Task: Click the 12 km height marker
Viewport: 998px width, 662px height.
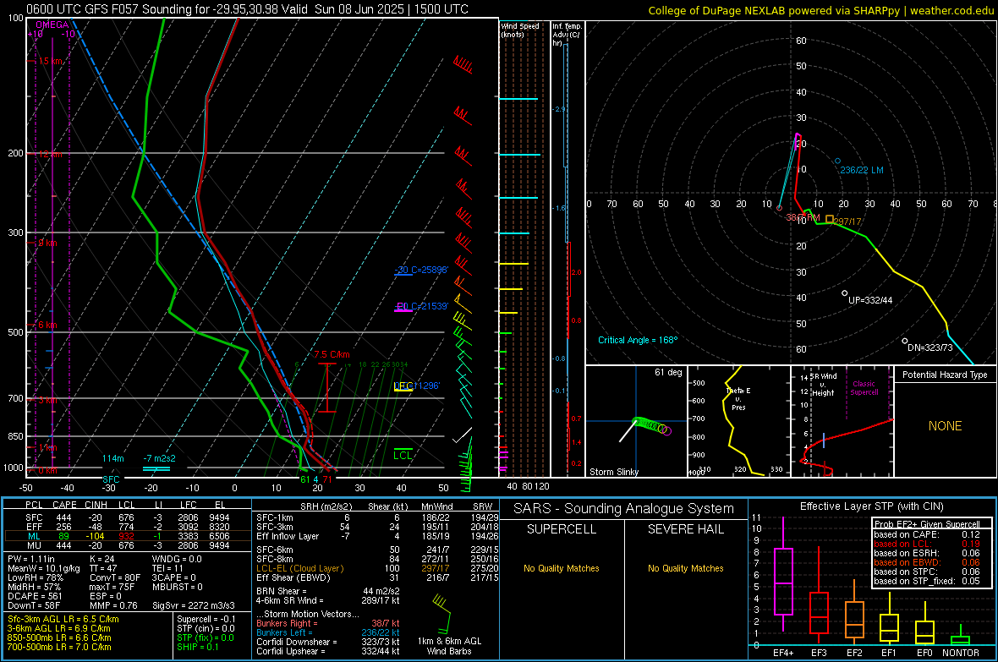Action: (50, 155)
